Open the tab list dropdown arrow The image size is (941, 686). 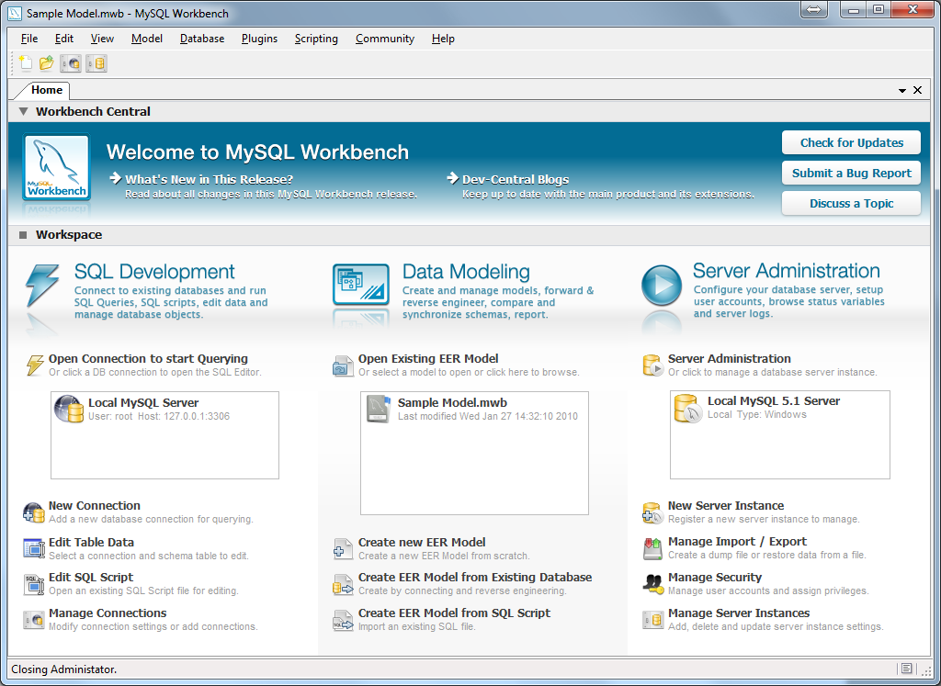tap(902, 90)
